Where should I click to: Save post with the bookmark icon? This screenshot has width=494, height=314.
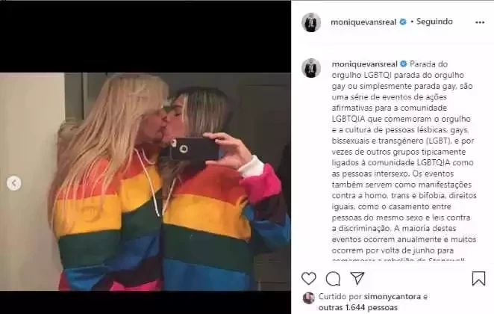(x=478, y=279)
